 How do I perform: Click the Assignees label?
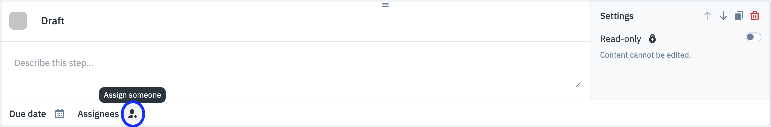coord(98,114)
